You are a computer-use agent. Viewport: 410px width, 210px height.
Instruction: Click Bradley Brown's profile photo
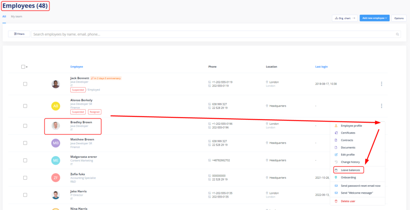[55, 126]
